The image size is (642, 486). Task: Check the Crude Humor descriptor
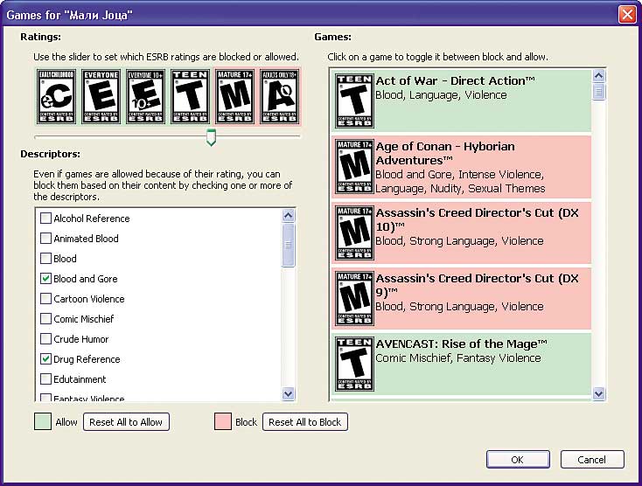click(45, 339)
